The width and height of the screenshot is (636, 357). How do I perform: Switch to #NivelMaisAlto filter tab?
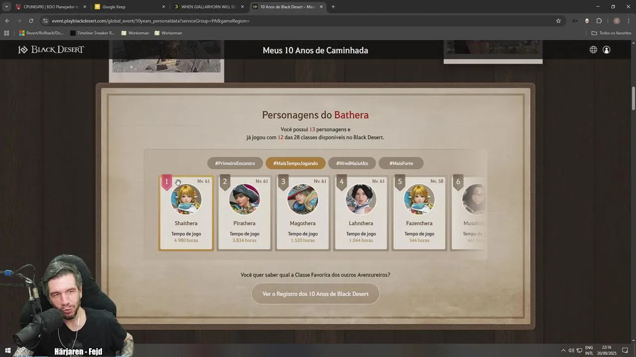352,163
